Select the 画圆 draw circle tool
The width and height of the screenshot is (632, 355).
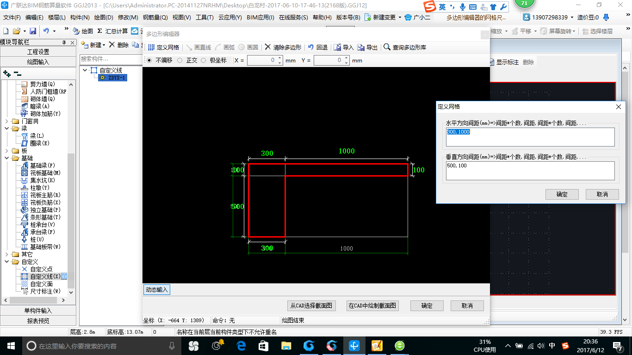(248, 47)
